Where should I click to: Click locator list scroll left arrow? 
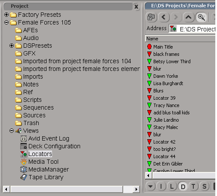149,175
